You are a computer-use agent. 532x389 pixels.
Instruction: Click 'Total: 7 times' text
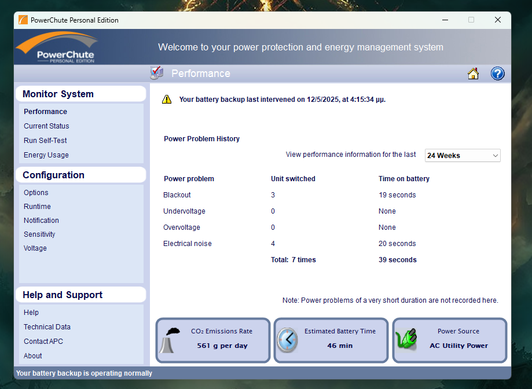(293, 260)
